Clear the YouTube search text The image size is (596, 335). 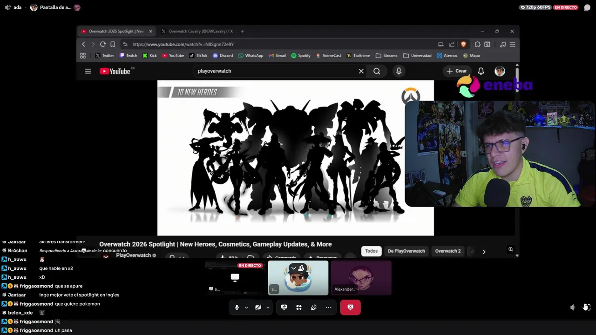(x=361, y=71)
